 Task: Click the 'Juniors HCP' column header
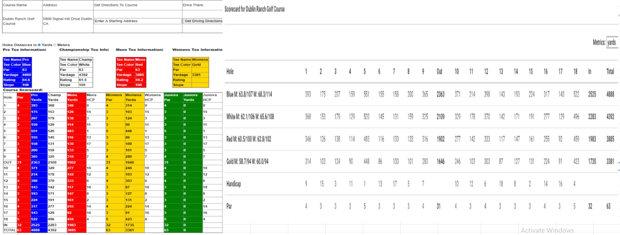tap(212, 97)
